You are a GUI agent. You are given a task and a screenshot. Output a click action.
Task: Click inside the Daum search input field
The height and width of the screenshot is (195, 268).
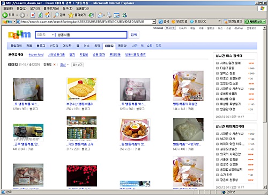[x=91, y=35]
